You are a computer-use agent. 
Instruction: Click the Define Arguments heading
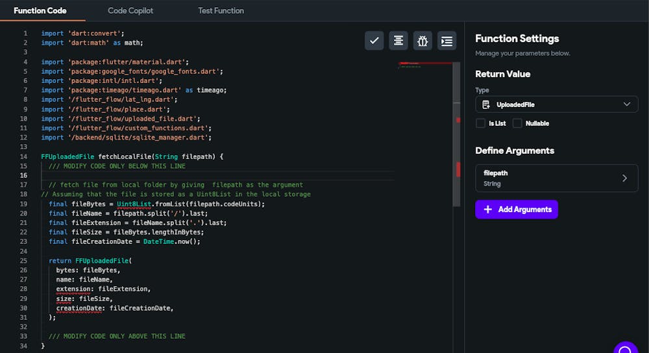[x=515, y=151]
